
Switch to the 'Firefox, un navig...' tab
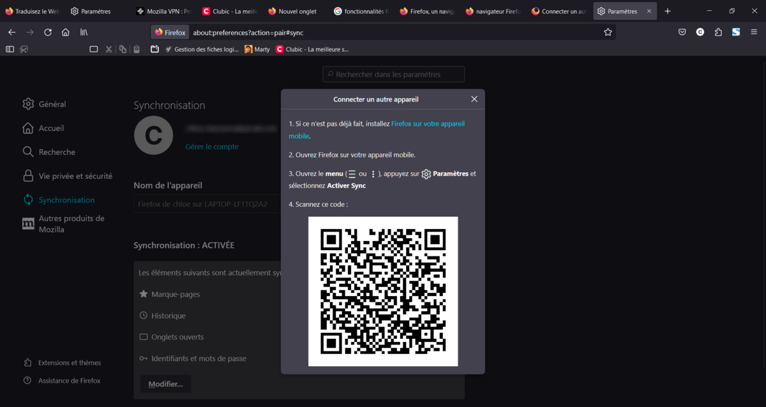tap(427, 11)
